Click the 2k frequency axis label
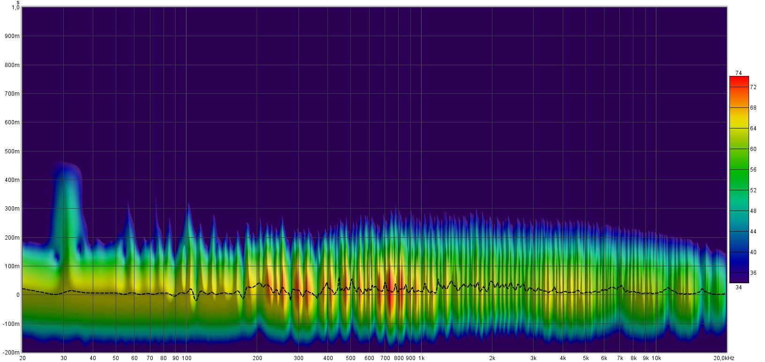Screen dimensions: 765x362 [492, 358]
